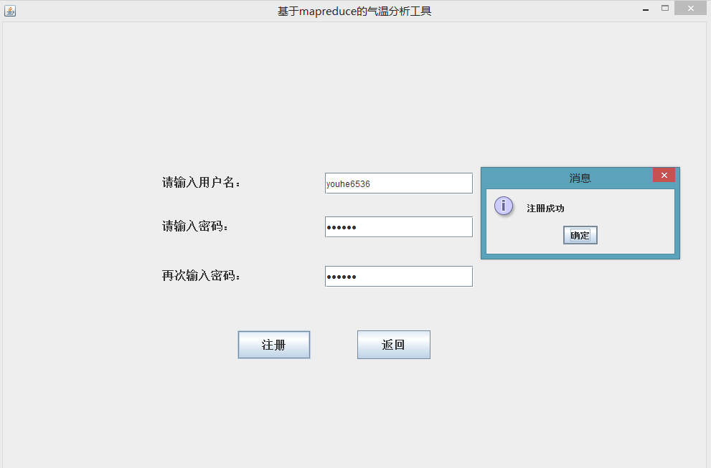Click the 再次输入密码 confirm password field

pos(399,277)
